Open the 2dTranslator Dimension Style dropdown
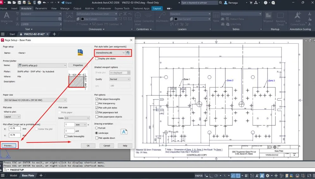 97,14
